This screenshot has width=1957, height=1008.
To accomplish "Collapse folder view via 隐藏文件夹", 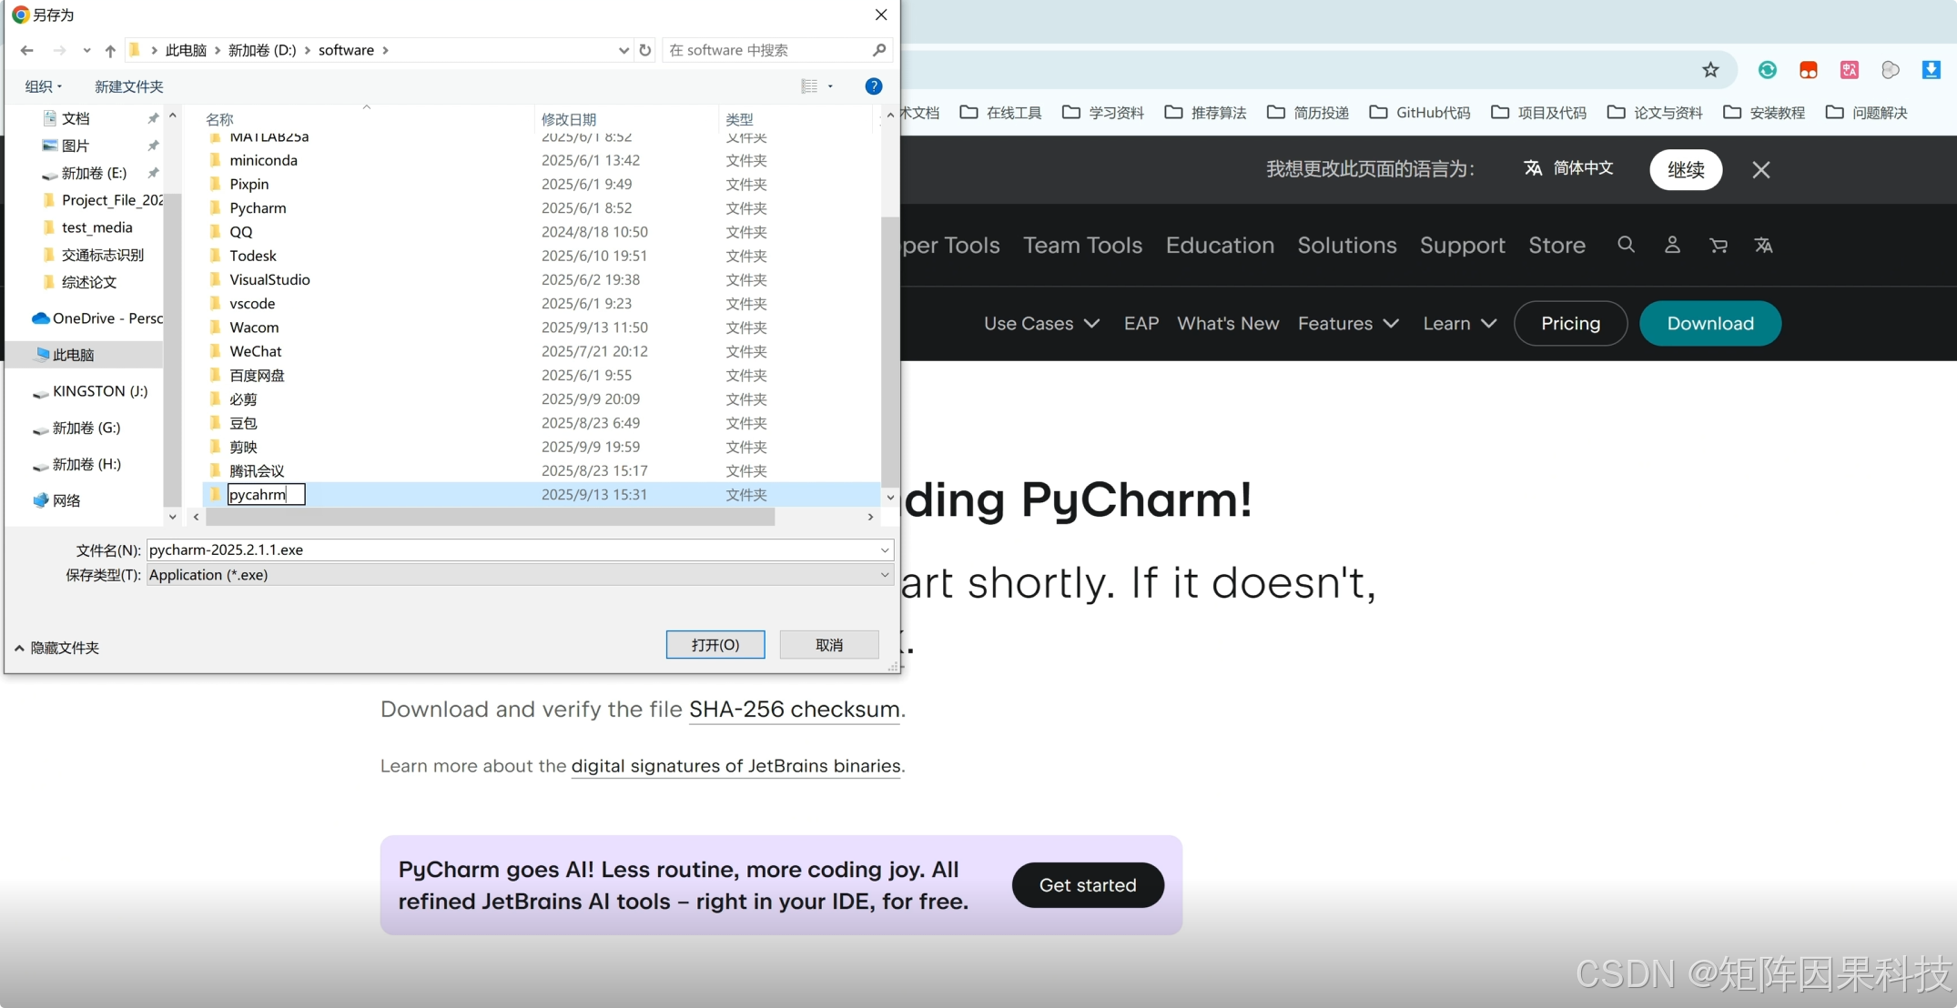I will click(56, 648).
